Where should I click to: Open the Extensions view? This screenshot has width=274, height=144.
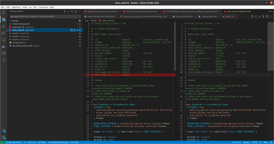tap(4, 33)
